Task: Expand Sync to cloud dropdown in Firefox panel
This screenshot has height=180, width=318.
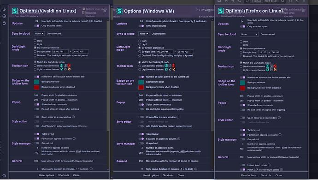Action: 249,34
